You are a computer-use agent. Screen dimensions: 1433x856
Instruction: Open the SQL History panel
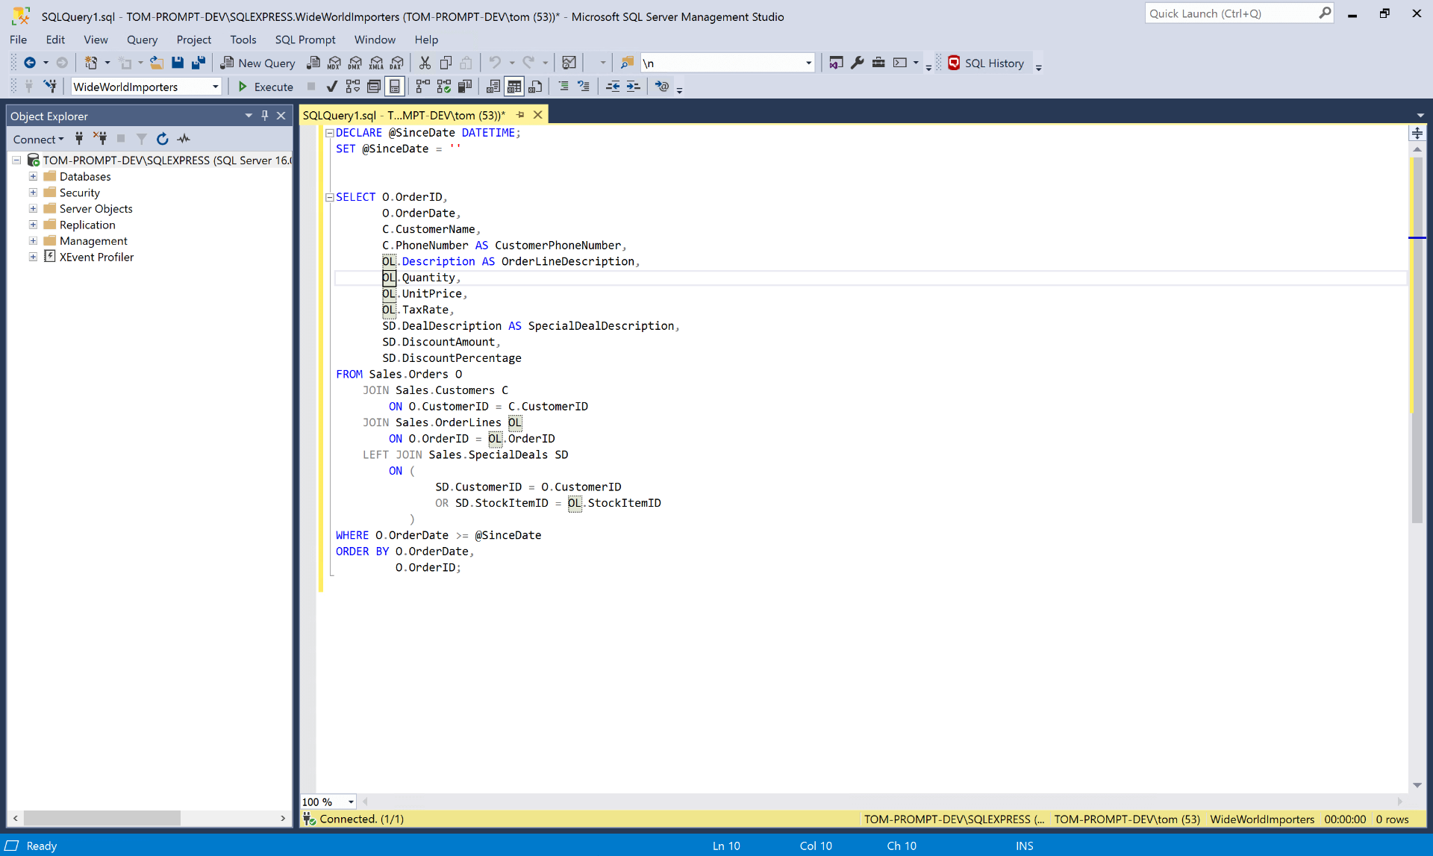point(988,63)
